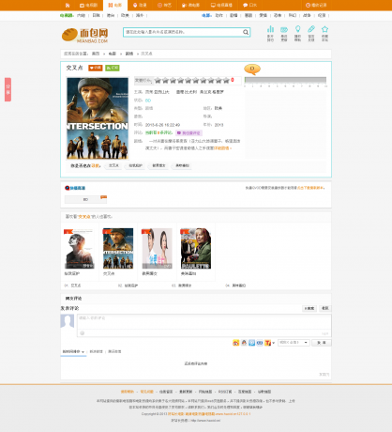The height and width of the screenshot is (432, 392).
Task: Open the tab with the bear-face icon
Action: (x=140, y=6)
